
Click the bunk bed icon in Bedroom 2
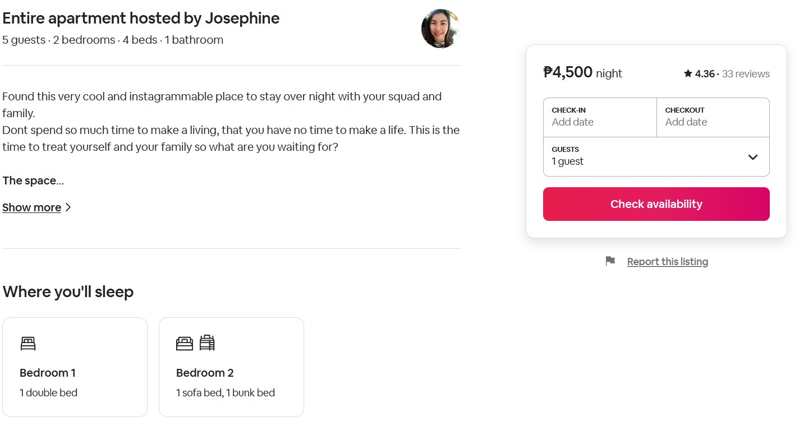coord(208,343)
